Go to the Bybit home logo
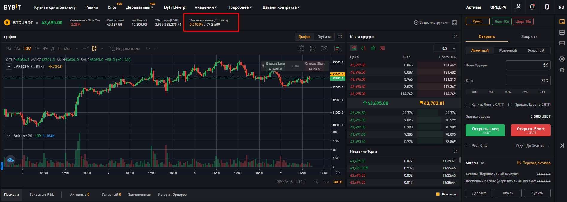The image size is (567, 202). click(x=12, y=7)
